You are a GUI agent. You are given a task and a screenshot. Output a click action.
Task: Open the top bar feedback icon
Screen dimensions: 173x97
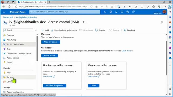tap(133, 12)
